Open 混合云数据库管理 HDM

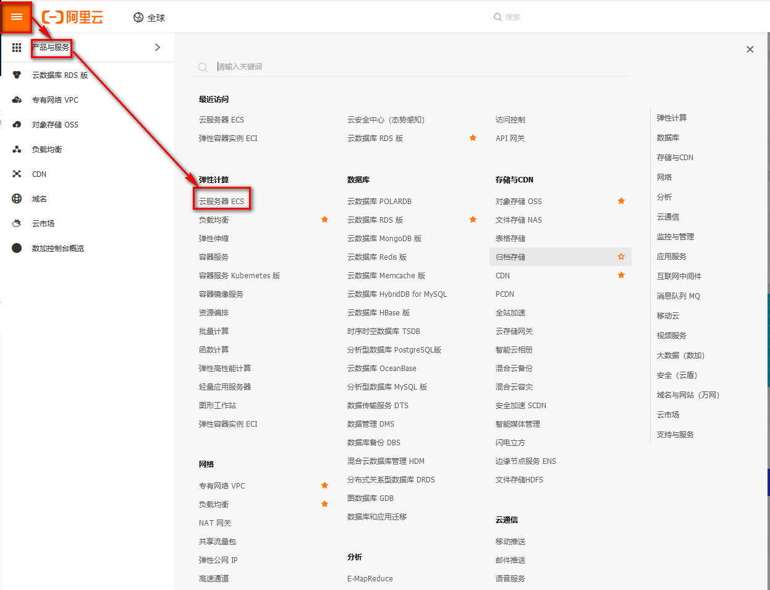point(386,461)
